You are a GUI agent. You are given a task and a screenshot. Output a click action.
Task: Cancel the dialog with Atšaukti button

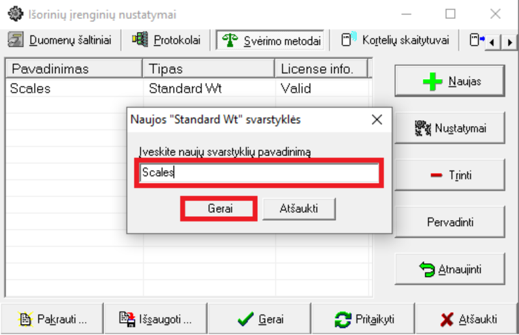(298, 209)
